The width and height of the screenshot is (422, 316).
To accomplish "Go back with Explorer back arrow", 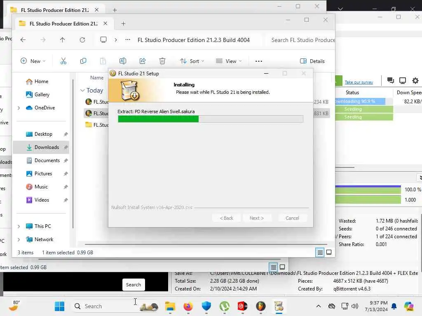I will click(23, 40).
